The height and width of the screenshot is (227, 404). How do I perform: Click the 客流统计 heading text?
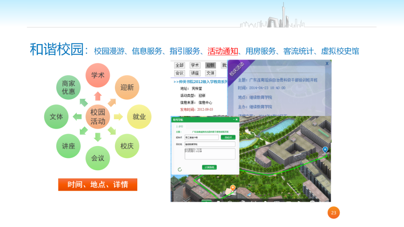(299, 51)
